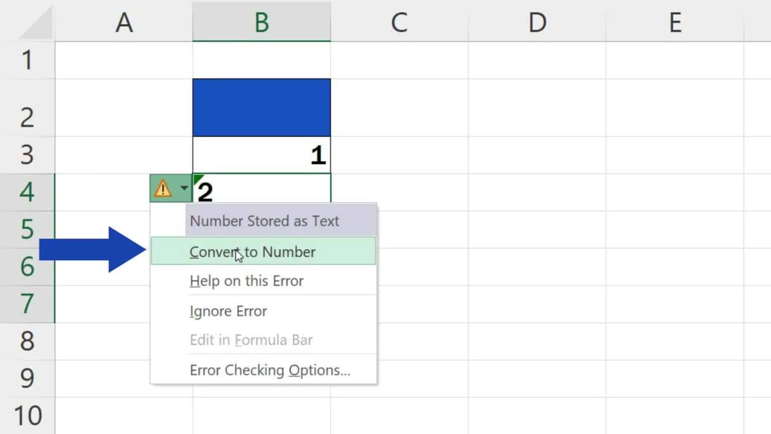Select column E header
The image size is (771, 434).
point(675,22)
